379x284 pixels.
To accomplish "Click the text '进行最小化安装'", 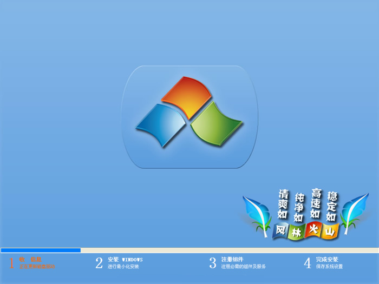I will click(x=123, y=267).
